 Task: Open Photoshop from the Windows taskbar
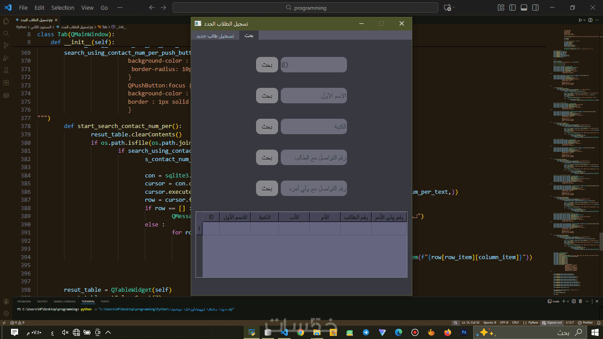(464, 332)
